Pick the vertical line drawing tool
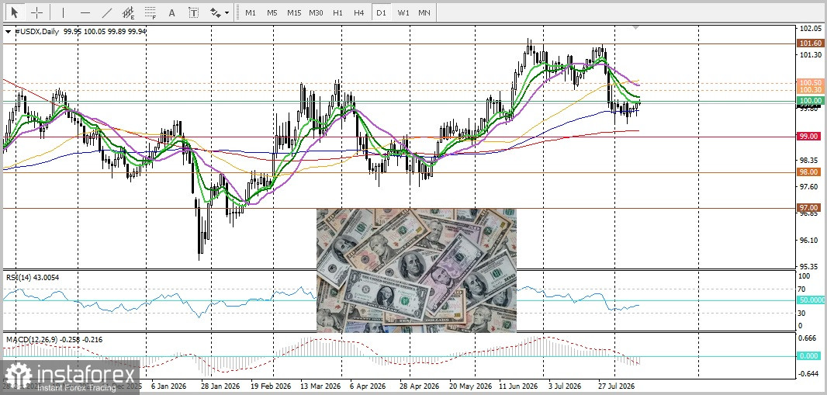Screen dimensions: 827x395 tap(64, 12)
